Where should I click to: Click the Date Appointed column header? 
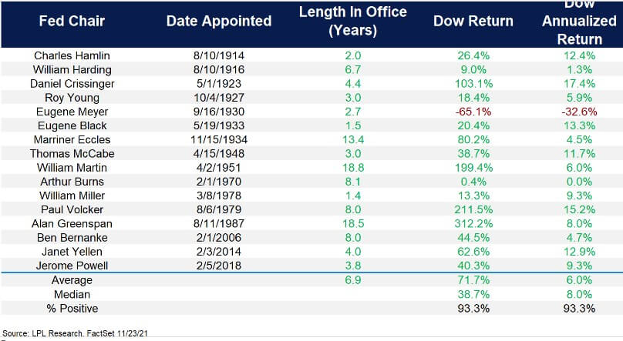(219, 22)
